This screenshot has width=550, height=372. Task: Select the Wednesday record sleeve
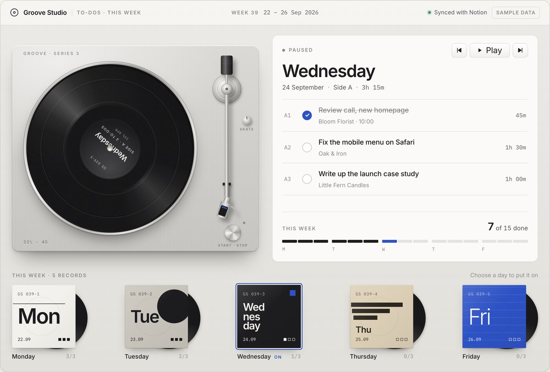pos(269,316)
